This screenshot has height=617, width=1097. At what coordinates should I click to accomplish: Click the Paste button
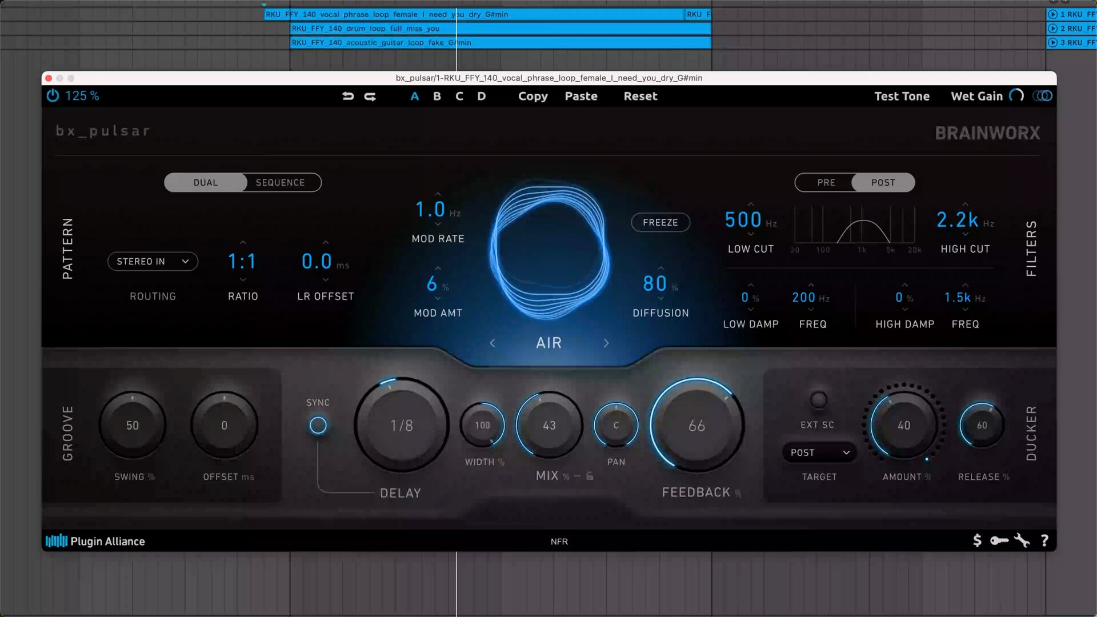point(581,96)
